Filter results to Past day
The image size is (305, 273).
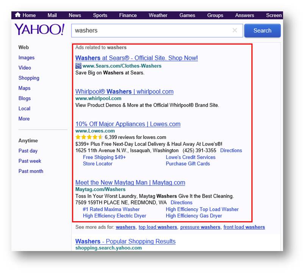click(x=28, y=151)
